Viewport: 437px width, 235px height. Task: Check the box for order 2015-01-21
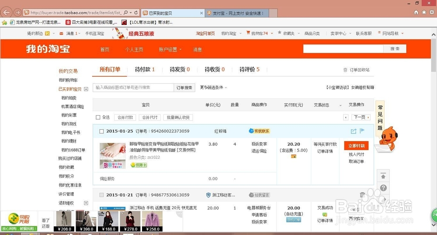[x=101, y=195]
